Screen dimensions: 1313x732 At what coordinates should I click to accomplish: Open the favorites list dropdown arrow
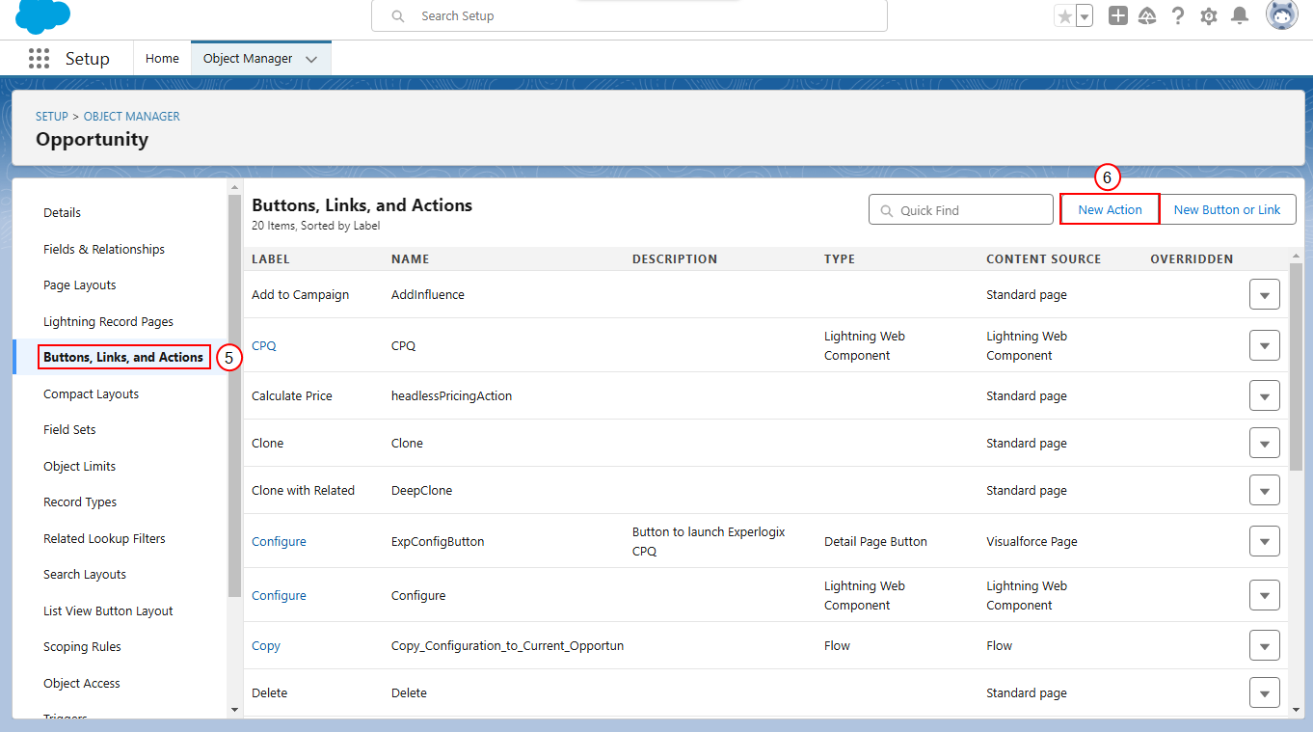coord(1085,15)
